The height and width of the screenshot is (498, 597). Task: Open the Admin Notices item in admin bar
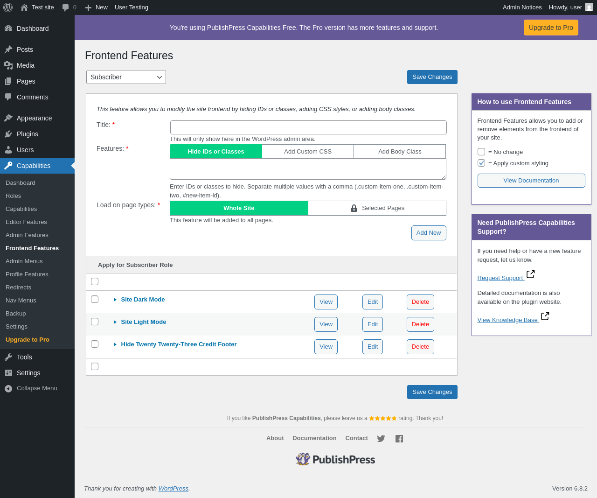tap(522, 7)
